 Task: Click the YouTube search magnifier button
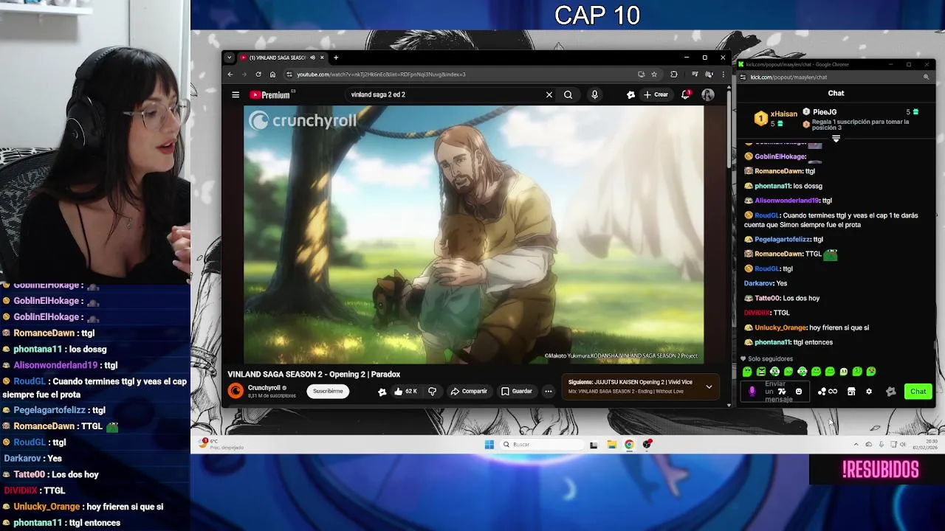(x=568, y=94)
